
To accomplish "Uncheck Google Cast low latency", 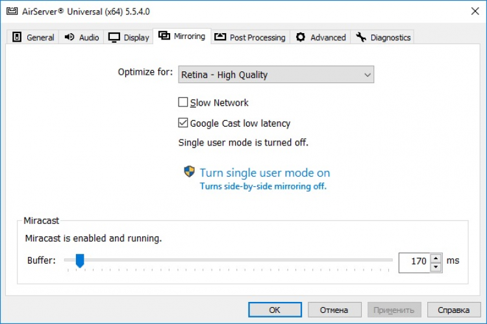I will [183, 123].
